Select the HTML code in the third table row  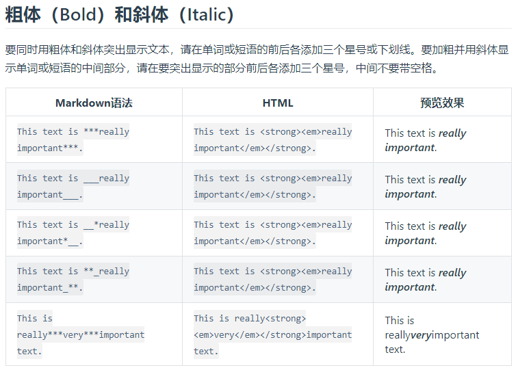(x=272, y=233)
